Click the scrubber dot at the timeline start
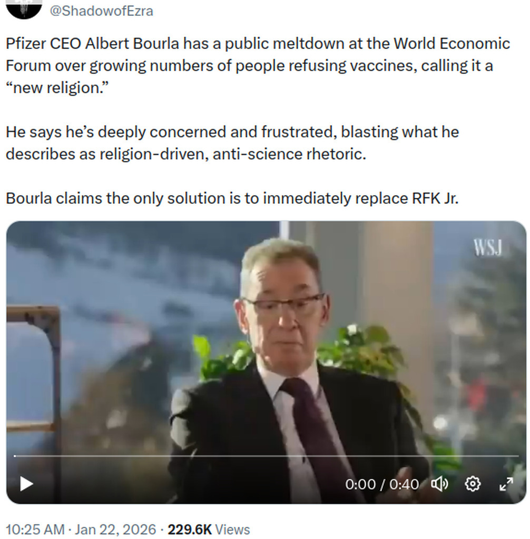The image size is (530, 539). coord(15,456)
